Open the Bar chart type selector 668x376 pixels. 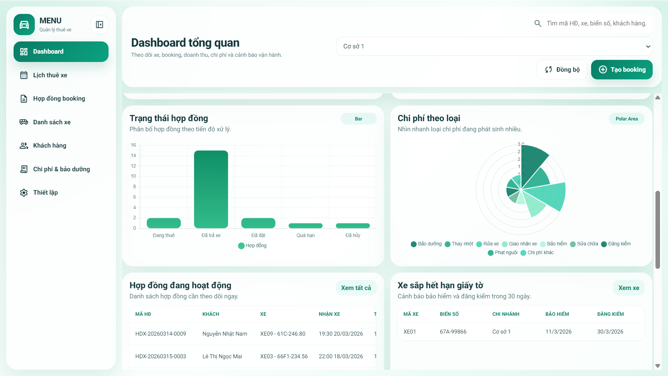tap(359, 118)
